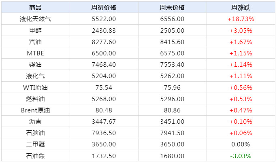Click the 6556.00 week-end price cell
Image resolution: width=277 pixels, height=163 pixels.
pyautogui.click(x=172, y=19)
